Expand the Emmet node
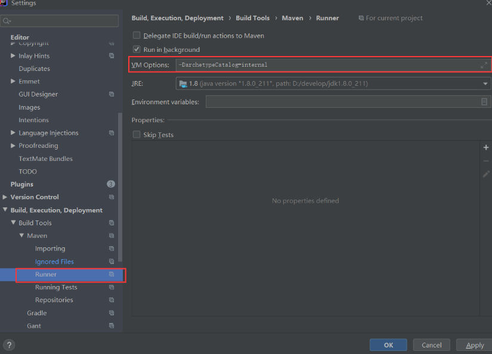The height and width of the screenshot is (354, 492). tap(13, 81)
